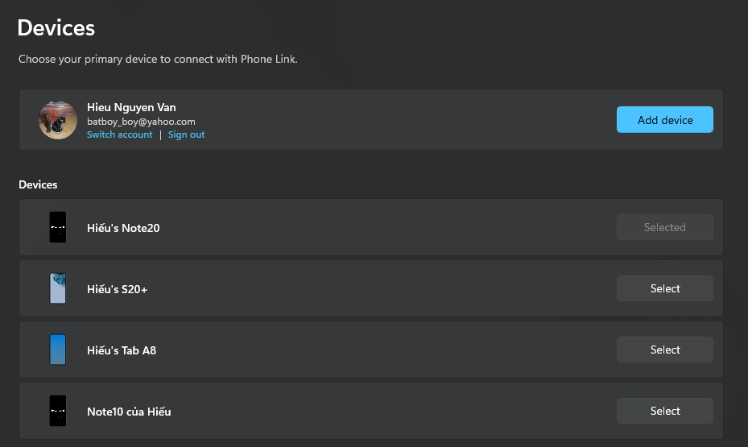Click the Hiếu's Tab A8 device name
Screen dimensions: 748x447
pos(121,350)
